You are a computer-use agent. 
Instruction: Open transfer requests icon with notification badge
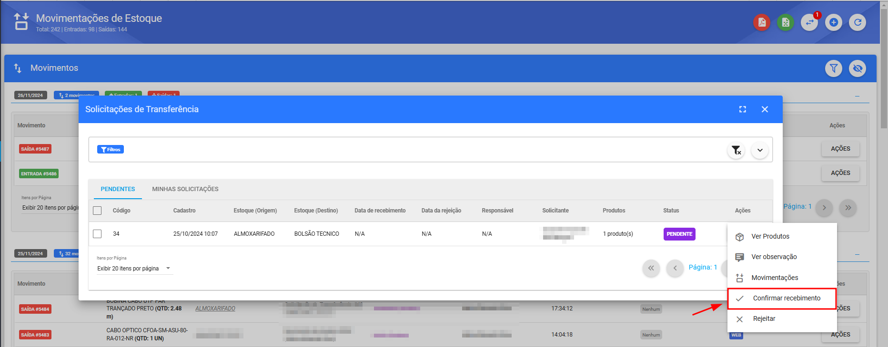point(809,22)
